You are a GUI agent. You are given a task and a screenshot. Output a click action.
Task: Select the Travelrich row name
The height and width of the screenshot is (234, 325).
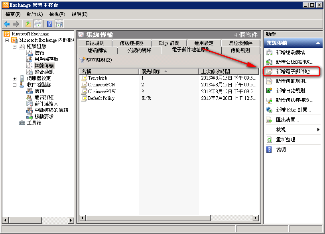[98, 78]
